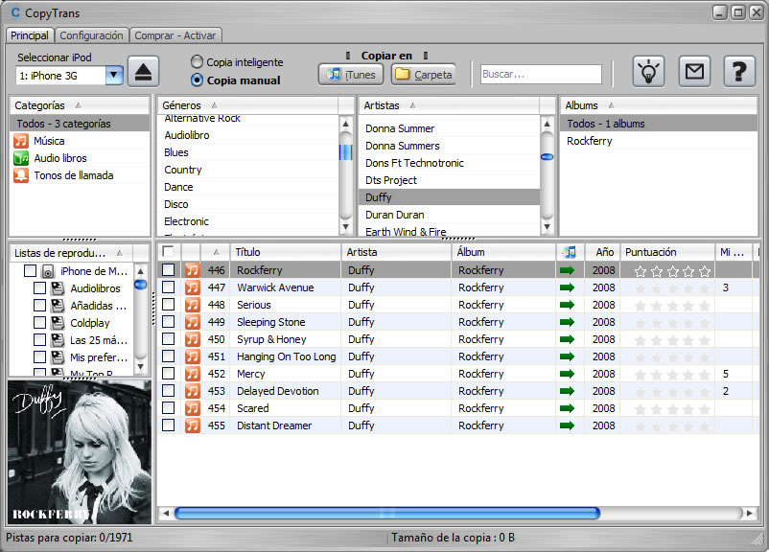Viewport: 769px width, 552px height.
Task: Sort tracks by Artista column header
Action: tap(397, 252)
